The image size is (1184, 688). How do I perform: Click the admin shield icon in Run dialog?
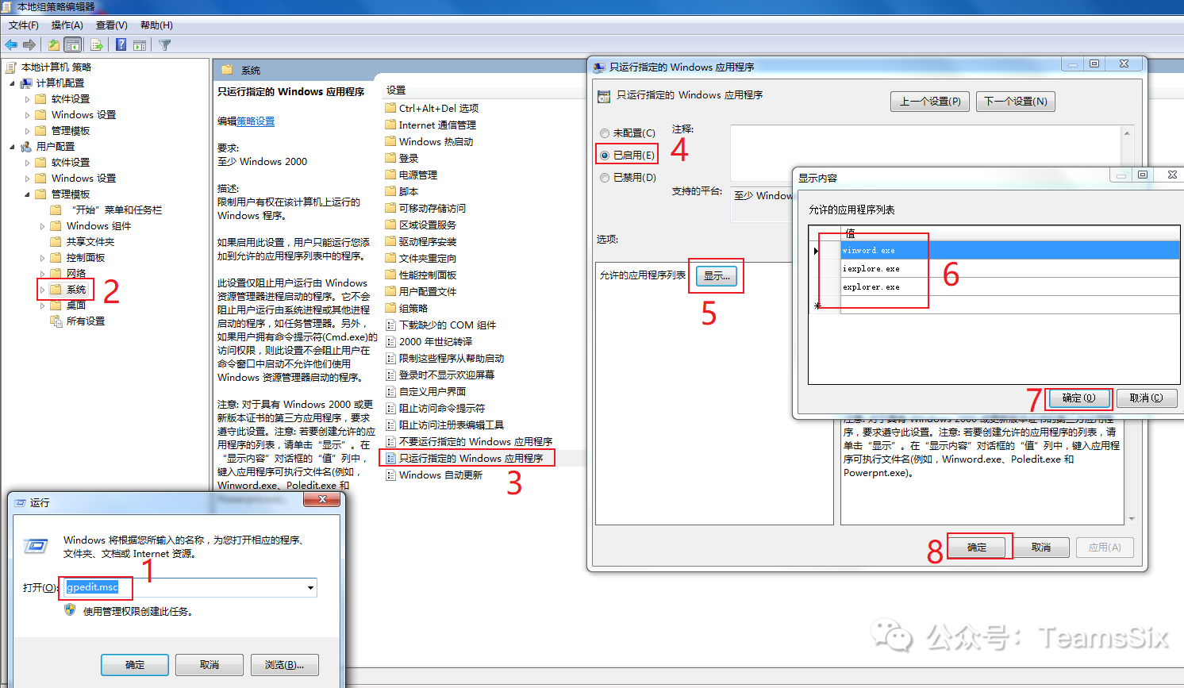click(70, 610)
